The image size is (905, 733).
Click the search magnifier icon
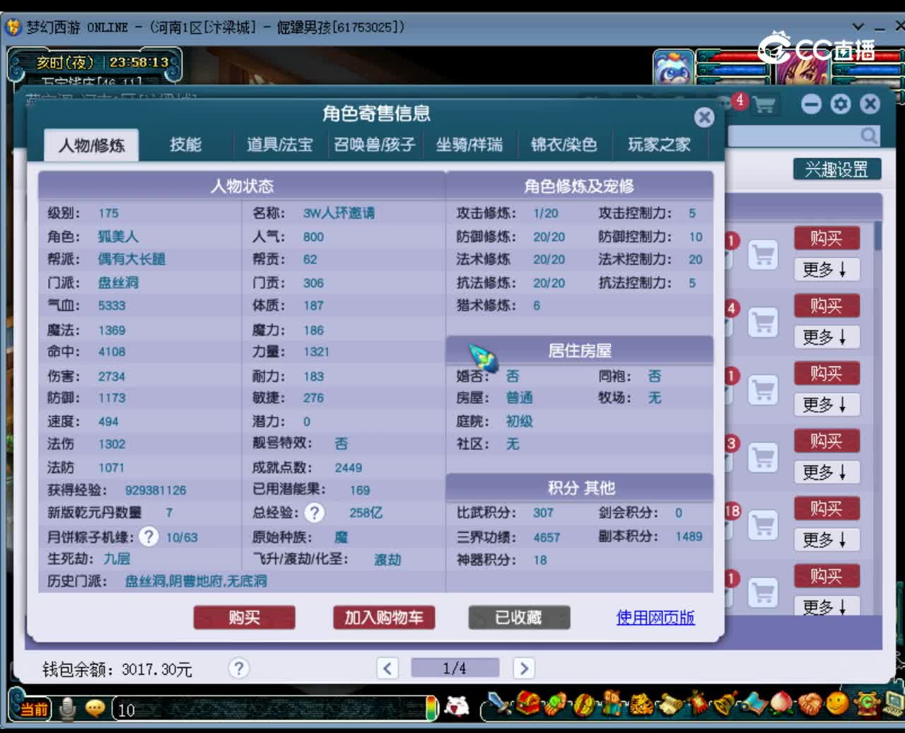point(869,135)
